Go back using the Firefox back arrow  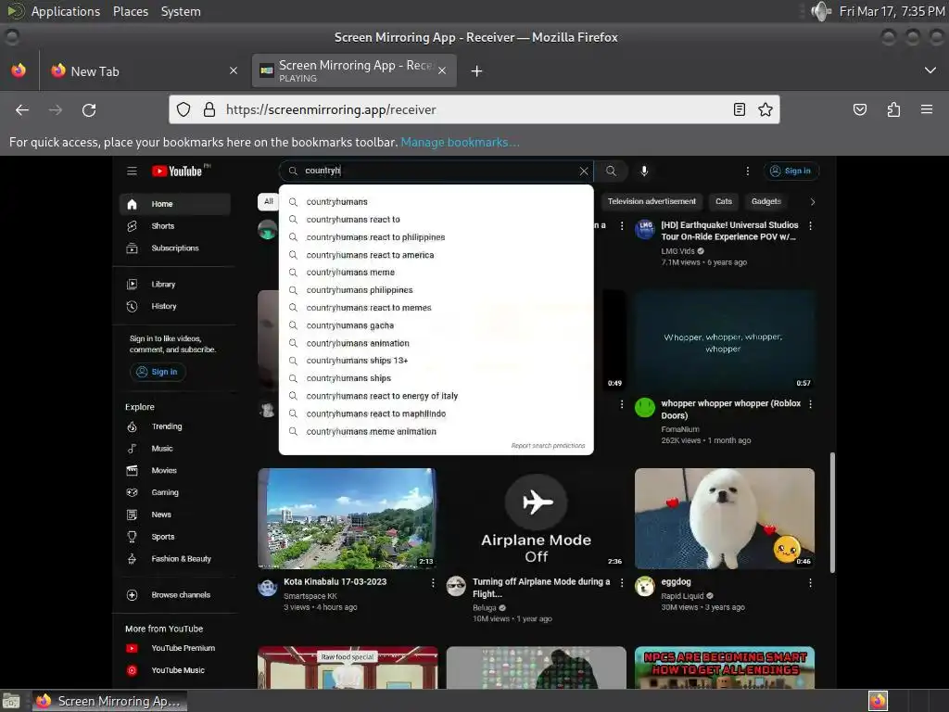click(22, 110)
